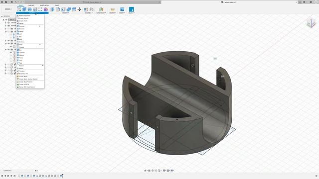Switch to the 2 wheel robot v1 tab
This screenshot has height=179, width=319.
click(229, 2)
